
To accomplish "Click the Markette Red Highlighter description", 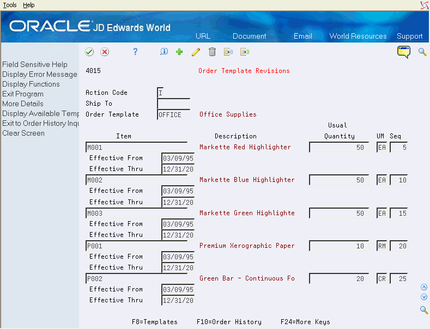I will click(245, 147).
